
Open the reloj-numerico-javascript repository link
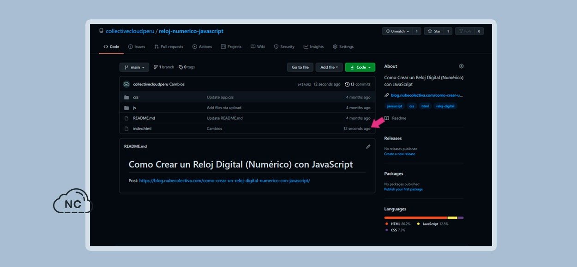point(191,31)
